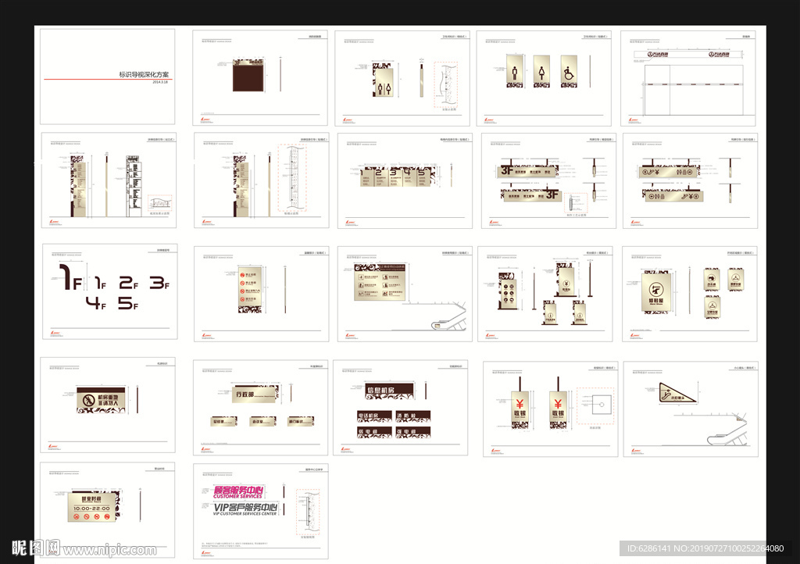The height and width of the screenshot is (564, 800).
Task: Click the 3F floor number graphic
Action: coord(159,284)
